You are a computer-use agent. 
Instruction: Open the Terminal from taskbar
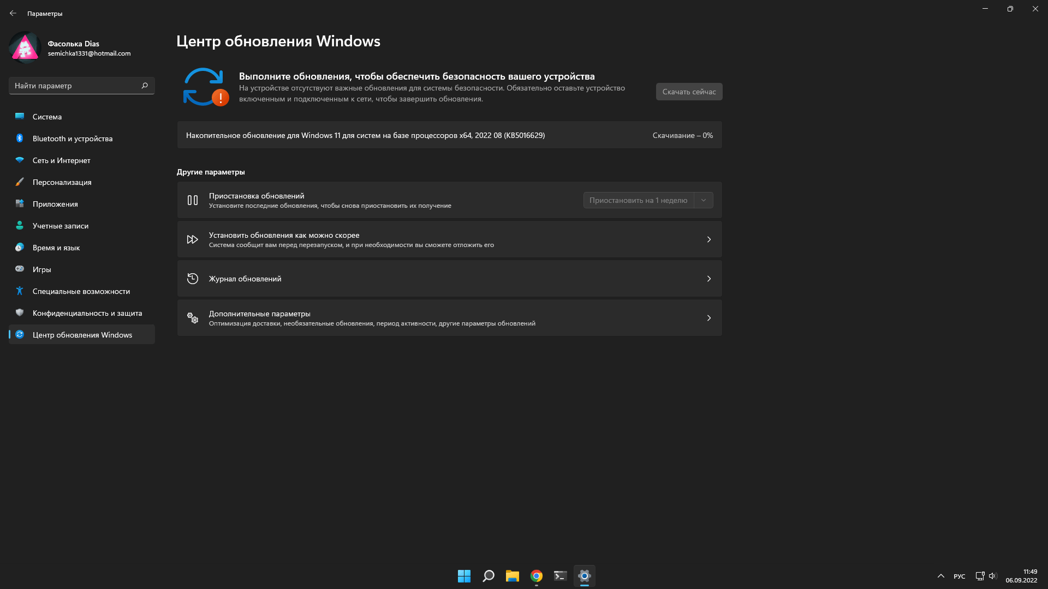pyautogui.click(x=560, y=576)
